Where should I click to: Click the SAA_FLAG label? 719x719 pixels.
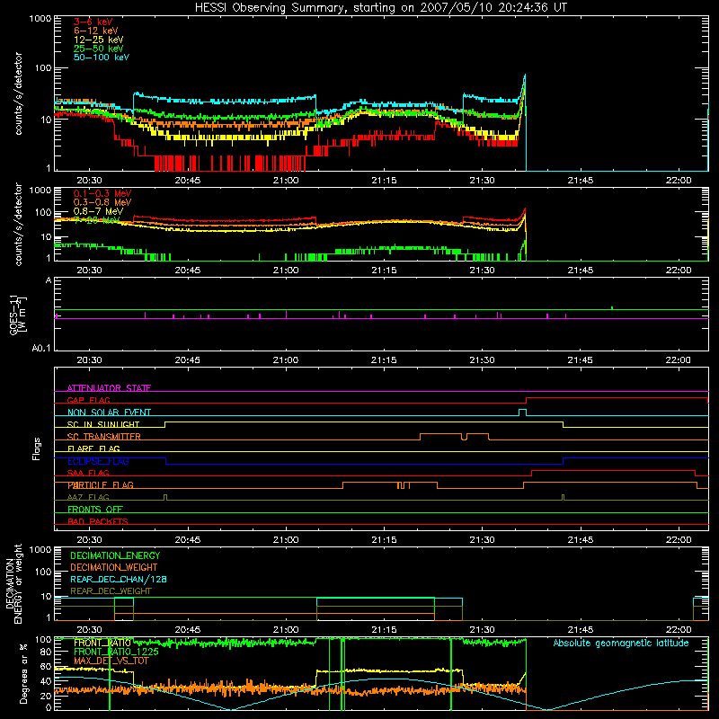coord(88,473)
